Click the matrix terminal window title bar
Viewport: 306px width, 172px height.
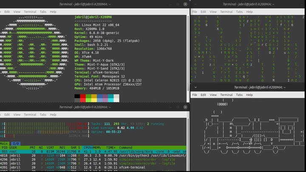(248, 4)
